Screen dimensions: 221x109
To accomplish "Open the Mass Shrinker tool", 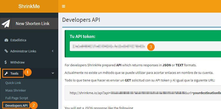I will (x=16, y=90).
